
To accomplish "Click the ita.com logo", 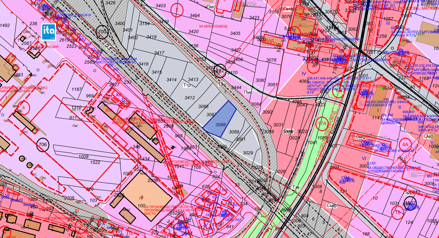I will coord(48,32).
